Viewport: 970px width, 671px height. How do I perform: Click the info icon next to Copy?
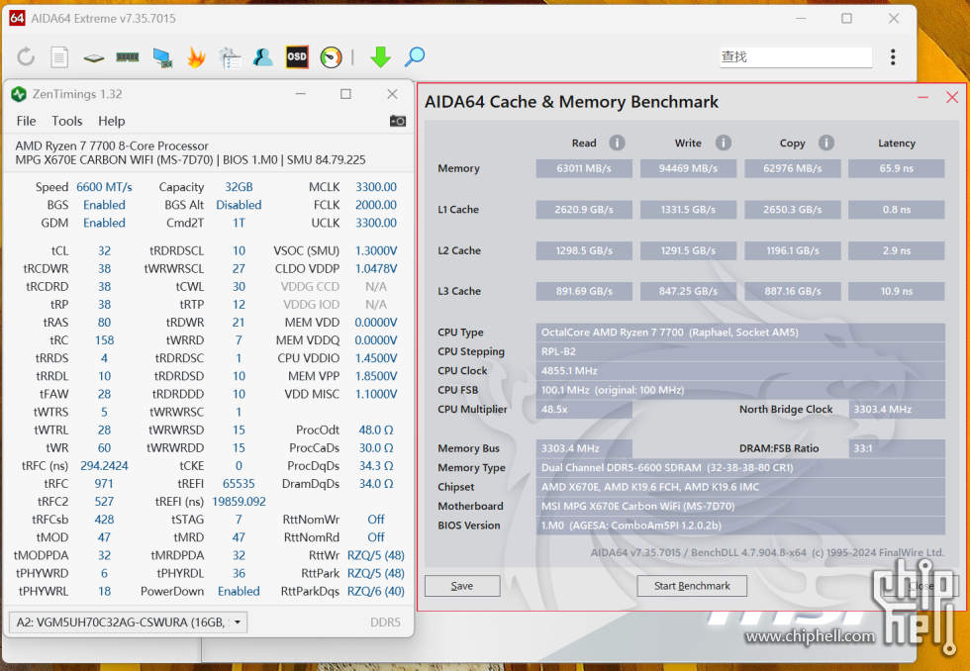point(826,143)
